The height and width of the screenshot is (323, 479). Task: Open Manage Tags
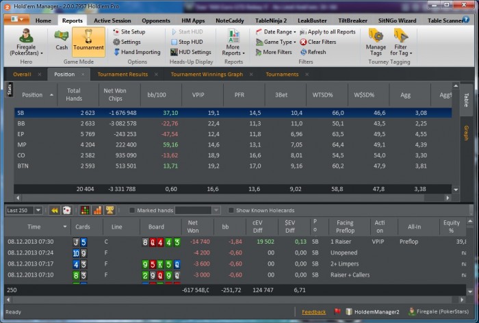pyautogui.click(x=376, y=42)
